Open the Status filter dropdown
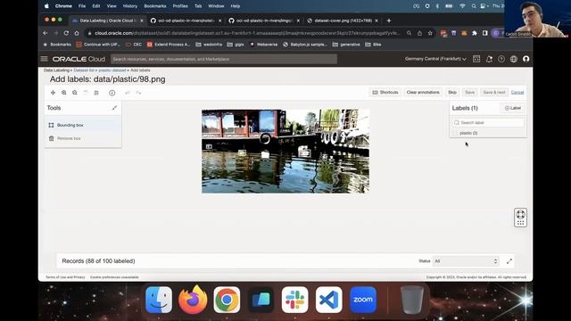The width and height of the screenshot is (571, 321). pos(466,261)
